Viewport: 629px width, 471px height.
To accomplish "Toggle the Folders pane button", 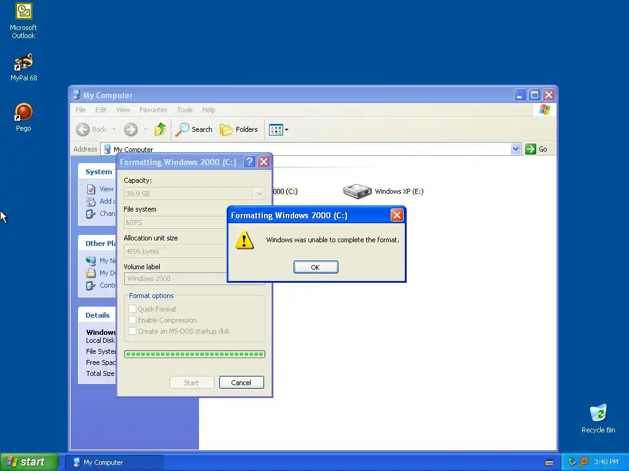I will [239, 129].
